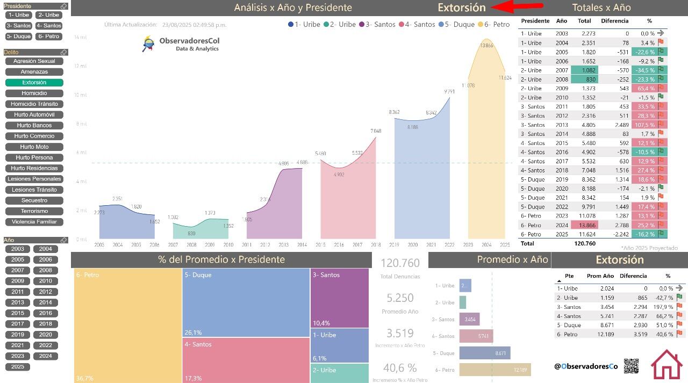Screen dimensions: 688x383
Task: Clear the Delito filter using its eraser icon
Action: (x=63, y=52)
